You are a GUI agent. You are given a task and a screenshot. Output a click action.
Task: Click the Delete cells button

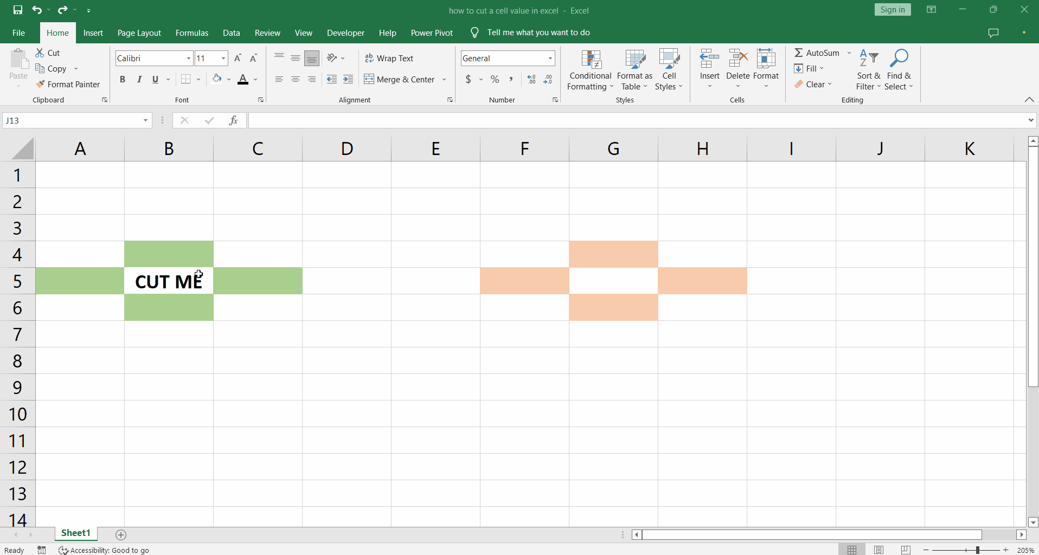tap(738, 70)
